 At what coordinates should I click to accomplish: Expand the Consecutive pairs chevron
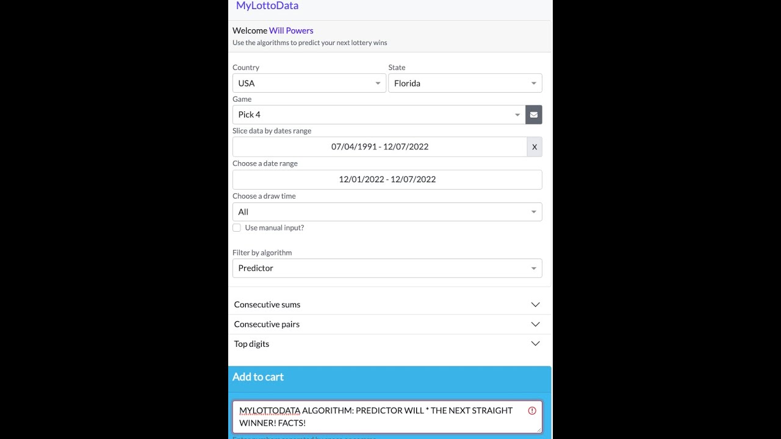[x=535, y=324]
